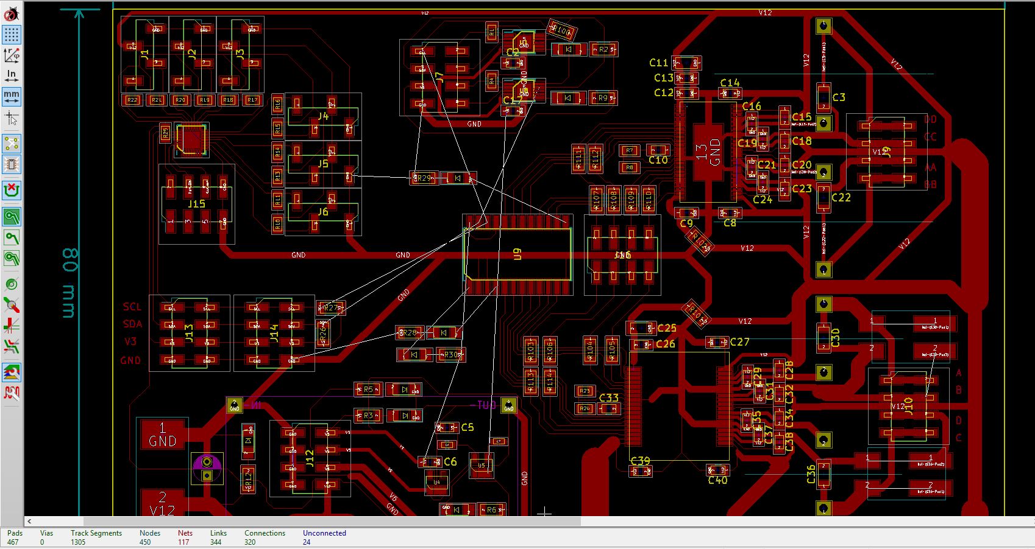Click the Nodes status bar label
Viewport: 1035px width, 549px height.
click(x=150, y=533)
